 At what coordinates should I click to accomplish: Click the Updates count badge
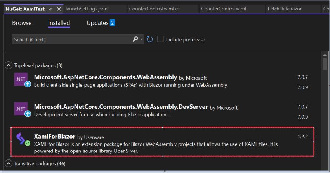pyautogui.click(x=113, y=23)
